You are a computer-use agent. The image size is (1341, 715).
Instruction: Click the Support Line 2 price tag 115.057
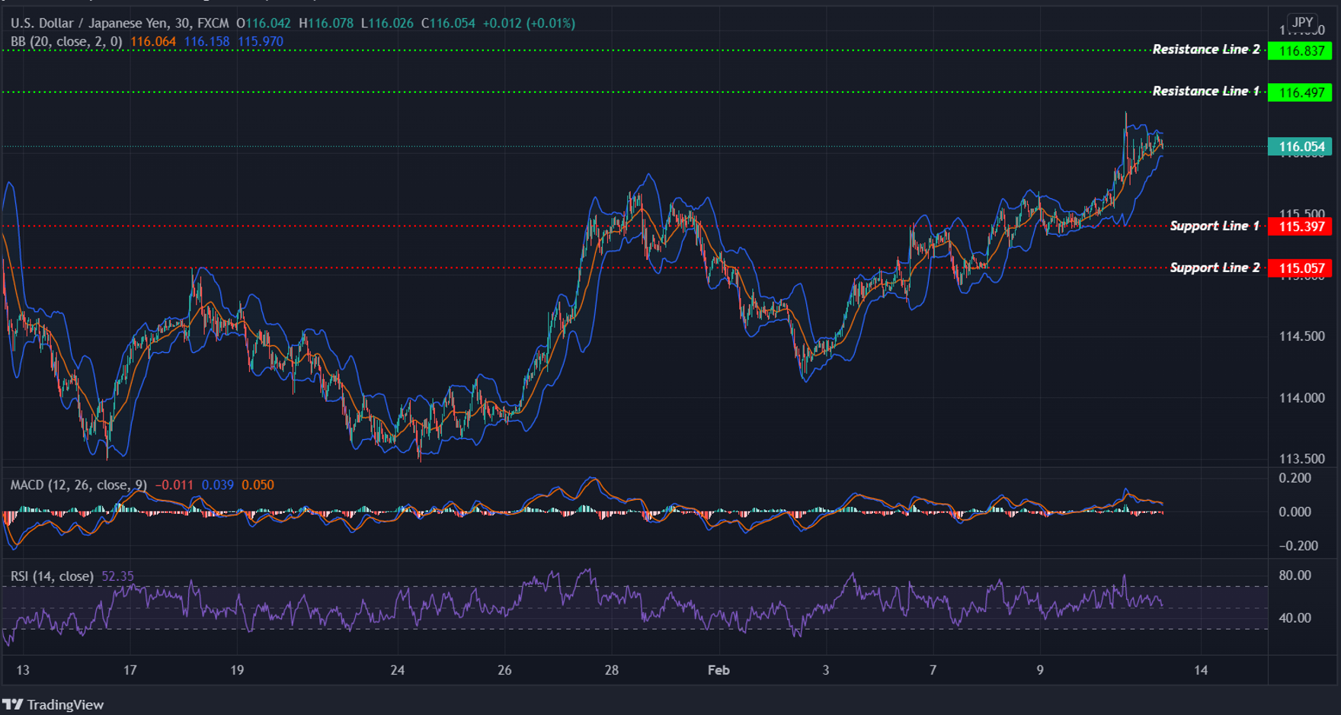click(1301, 268)
